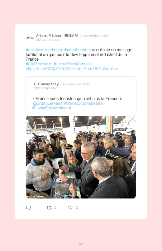View the crowd photo attached to tweet

click(81, 157)
